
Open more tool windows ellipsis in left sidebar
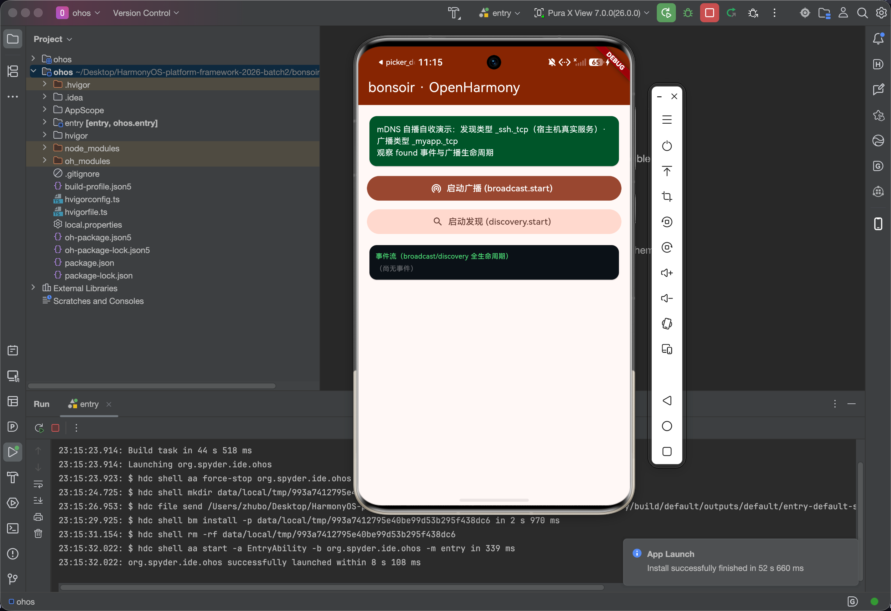pos(13,97)
